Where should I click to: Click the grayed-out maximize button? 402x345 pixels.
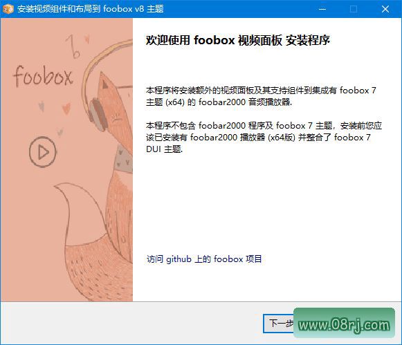point(354,9)
